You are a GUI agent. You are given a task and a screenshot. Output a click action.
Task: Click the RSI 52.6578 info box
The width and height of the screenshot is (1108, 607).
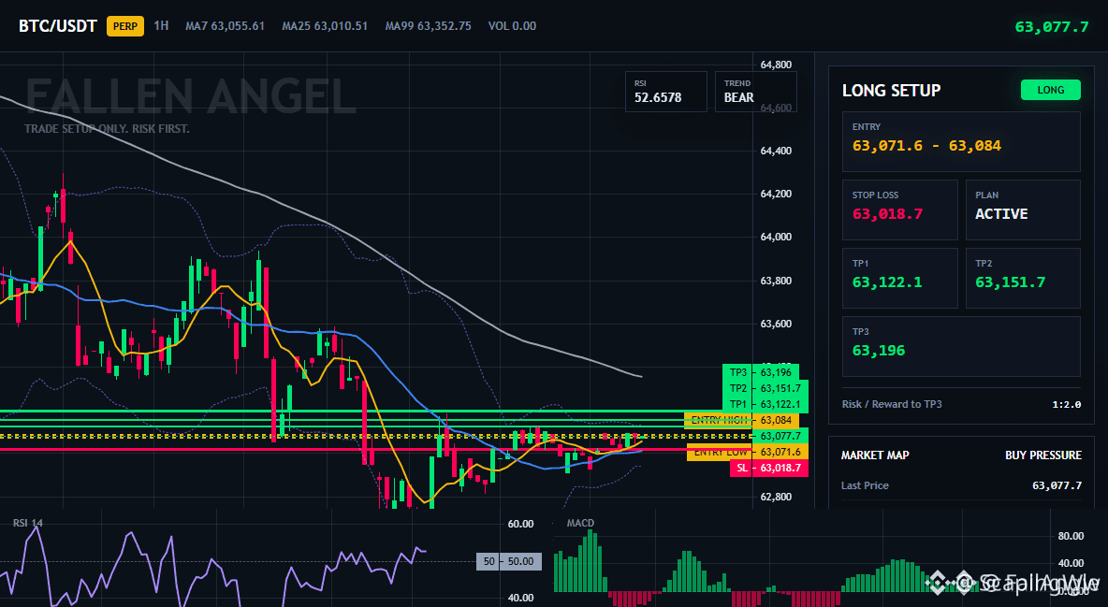pos(665,91)
